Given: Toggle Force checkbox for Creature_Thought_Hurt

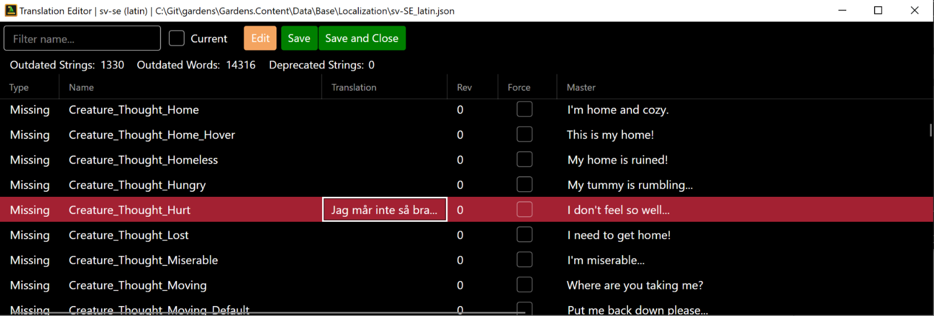Looking at the screenshot, I should pos(524,210).
